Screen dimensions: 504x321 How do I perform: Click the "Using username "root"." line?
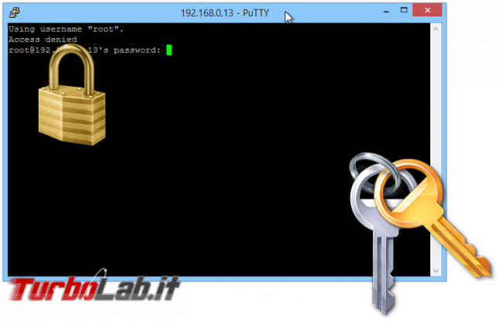pos(66,29)
